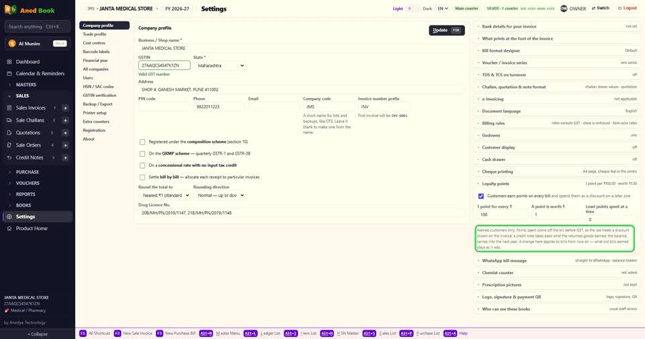The image size is (645, 339).
Task: Click the Drug Licence No. field
Action: (x=301, y=213)
